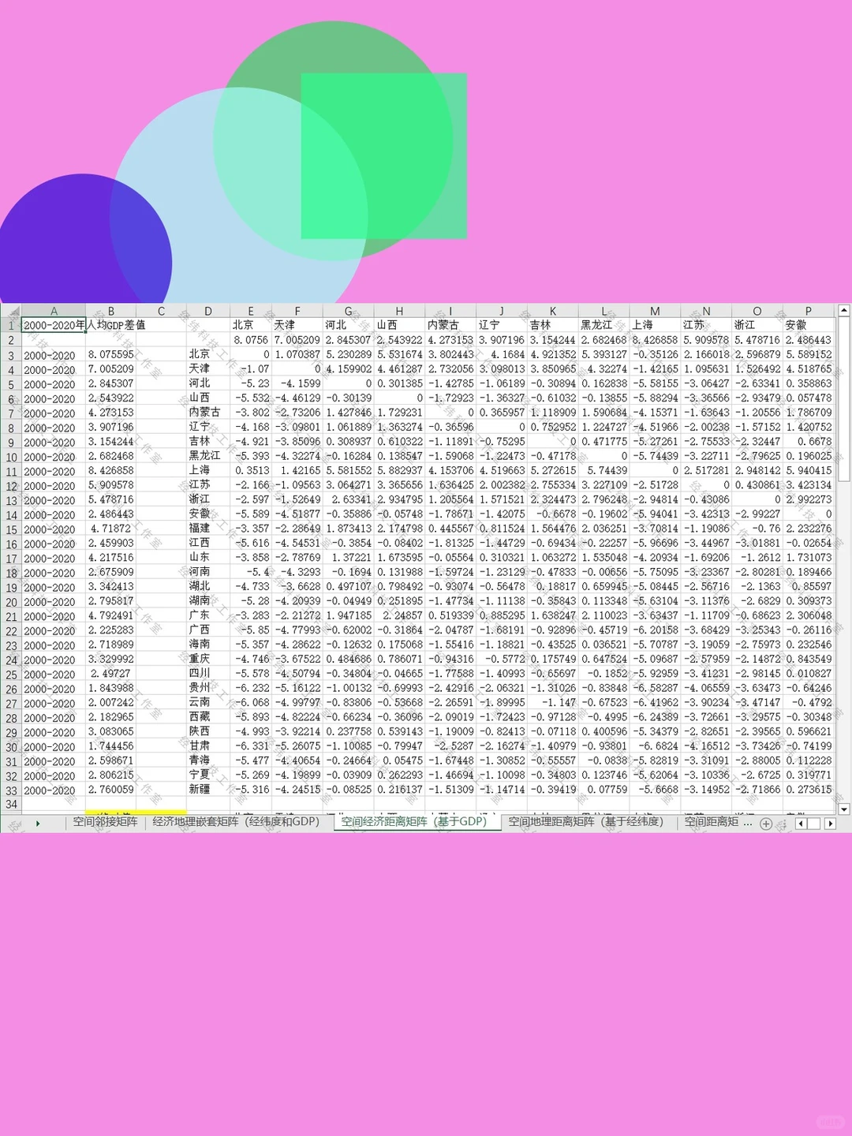The width and height of the screenshot is (852, 1136).
Task: Click the cell with value 4.792491
Action: click(111, 616)
